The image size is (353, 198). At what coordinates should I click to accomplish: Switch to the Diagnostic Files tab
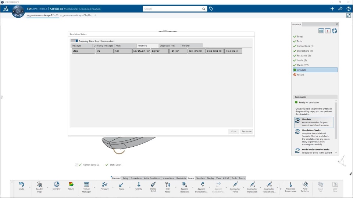[167, 45]
